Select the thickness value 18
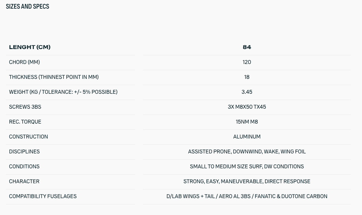This screenshot has height=215, width=362. point(247,77)
